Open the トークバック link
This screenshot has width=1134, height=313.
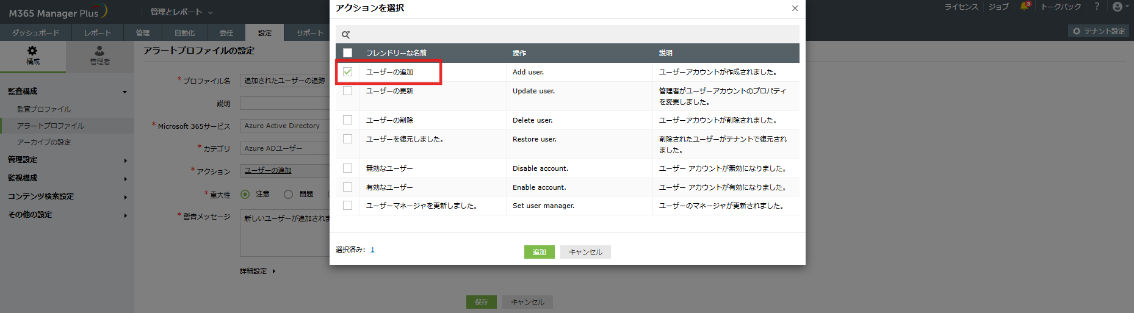point(1061,7)
